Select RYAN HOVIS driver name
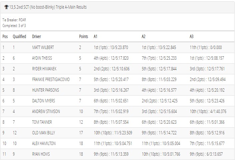 (41, 154)
